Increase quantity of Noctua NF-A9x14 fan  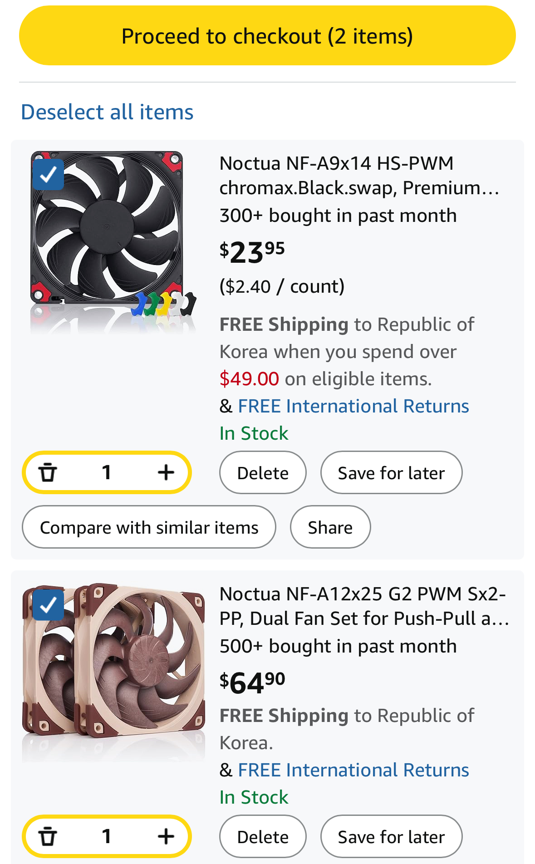166,472
